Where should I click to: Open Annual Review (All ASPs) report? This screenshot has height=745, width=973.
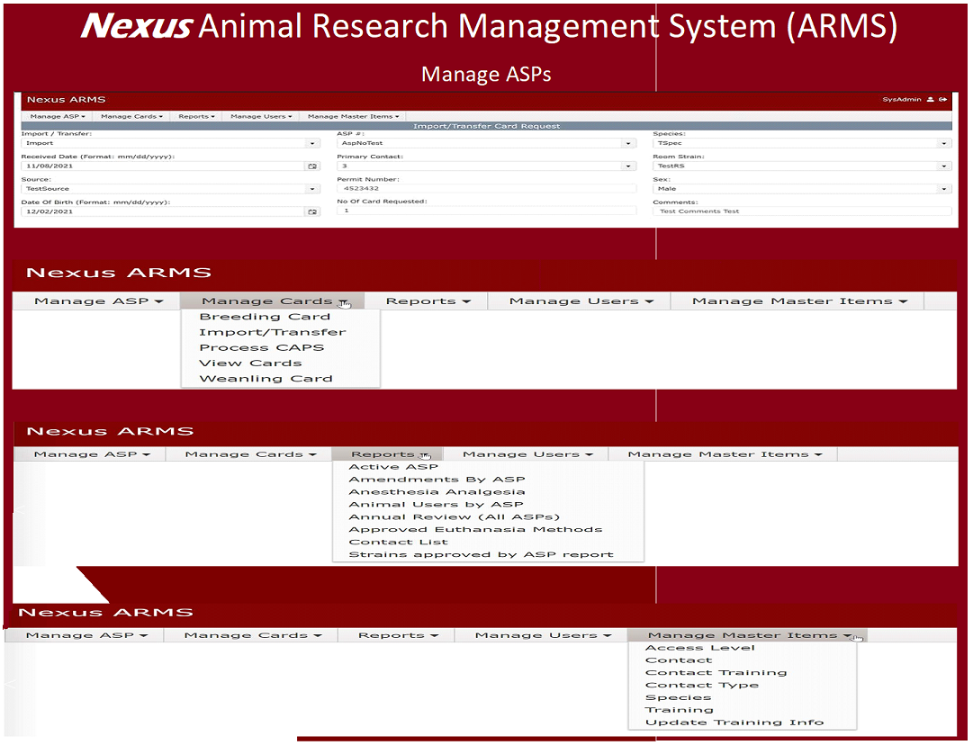click(455, 516)
